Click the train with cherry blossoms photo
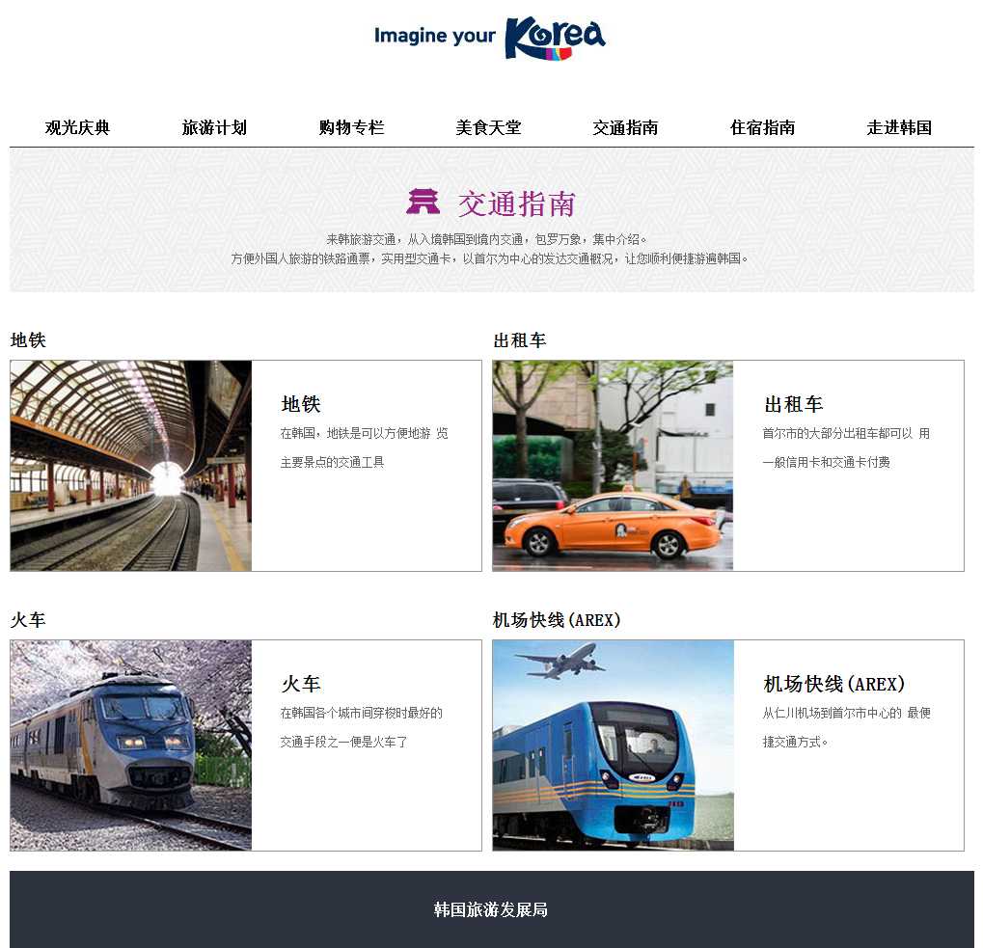The width and height of the screenshot is (983, 948). coord(131,745)
